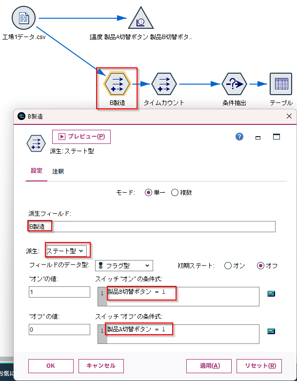
Task: Select 複数 mode radio button
Action: tap(175, 193)
